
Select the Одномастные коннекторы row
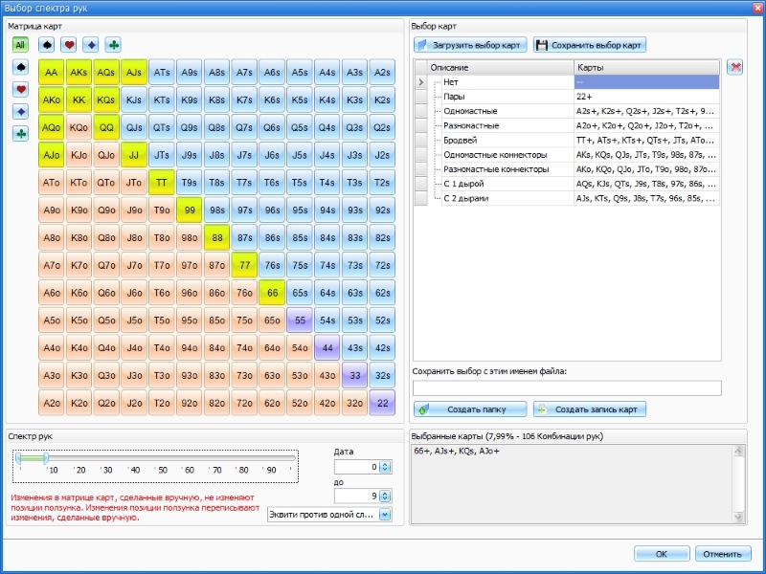pos(567,155)
